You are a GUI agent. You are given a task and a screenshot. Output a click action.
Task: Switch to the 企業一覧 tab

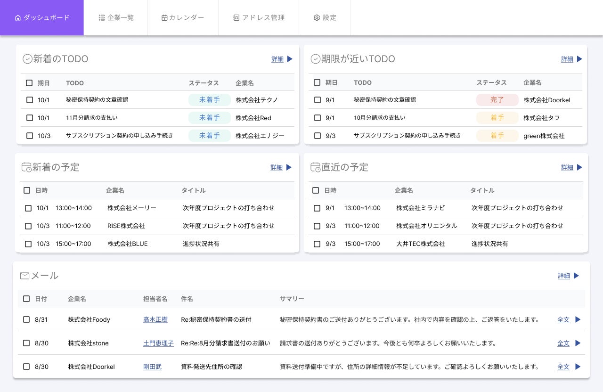[116, 17]
